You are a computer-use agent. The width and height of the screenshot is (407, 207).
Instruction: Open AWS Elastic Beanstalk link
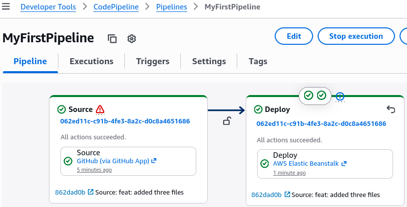pos(306,164)
